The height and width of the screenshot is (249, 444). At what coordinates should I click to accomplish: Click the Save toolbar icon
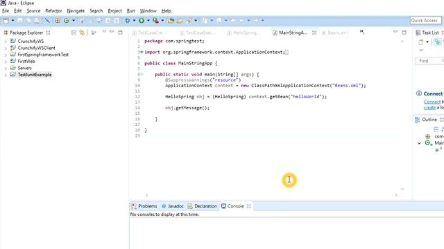coord(20,21)
